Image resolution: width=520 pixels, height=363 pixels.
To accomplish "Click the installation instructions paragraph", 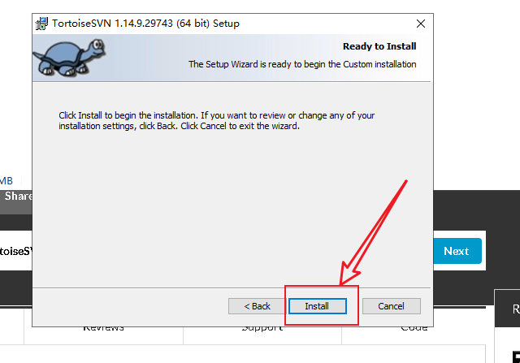I will point(217,121).
